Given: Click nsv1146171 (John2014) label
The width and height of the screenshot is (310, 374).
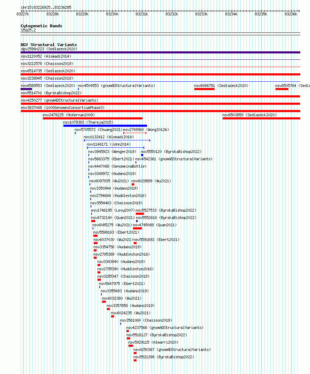Looking at the screenshot, I should click(109, 145).
